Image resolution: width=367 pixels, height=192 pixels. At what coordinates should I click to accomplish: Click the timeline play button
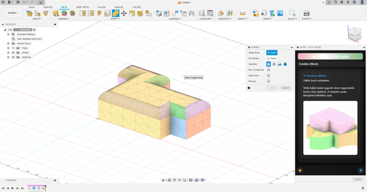pyautogui.click(x=13, y=188)
